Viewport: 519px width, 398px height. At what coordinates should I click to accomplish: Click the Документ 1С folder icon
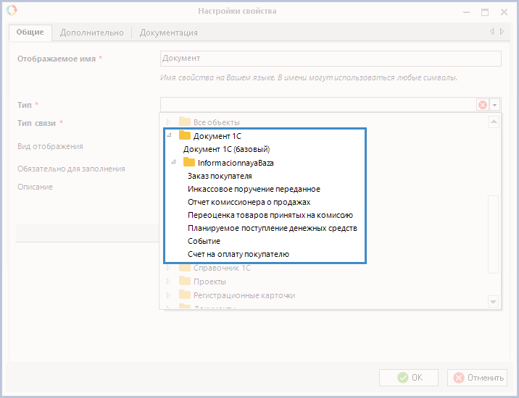(x=185, y=135)
